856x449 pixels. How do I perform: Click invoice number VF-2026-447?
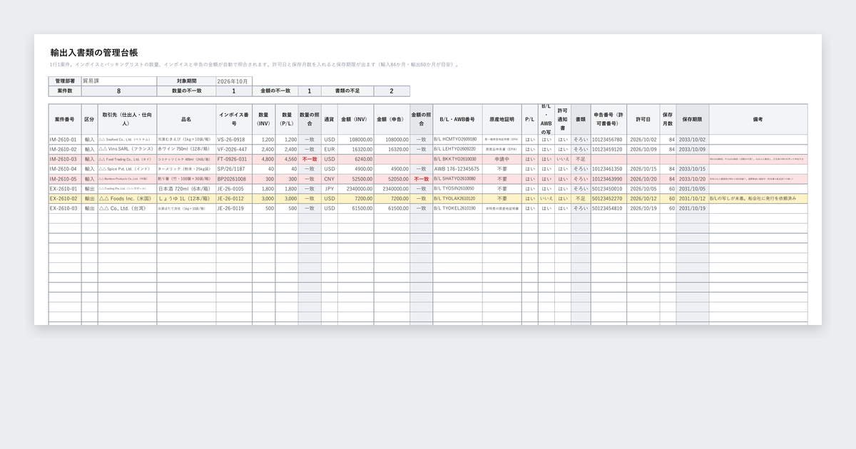[x=234, y=150]
